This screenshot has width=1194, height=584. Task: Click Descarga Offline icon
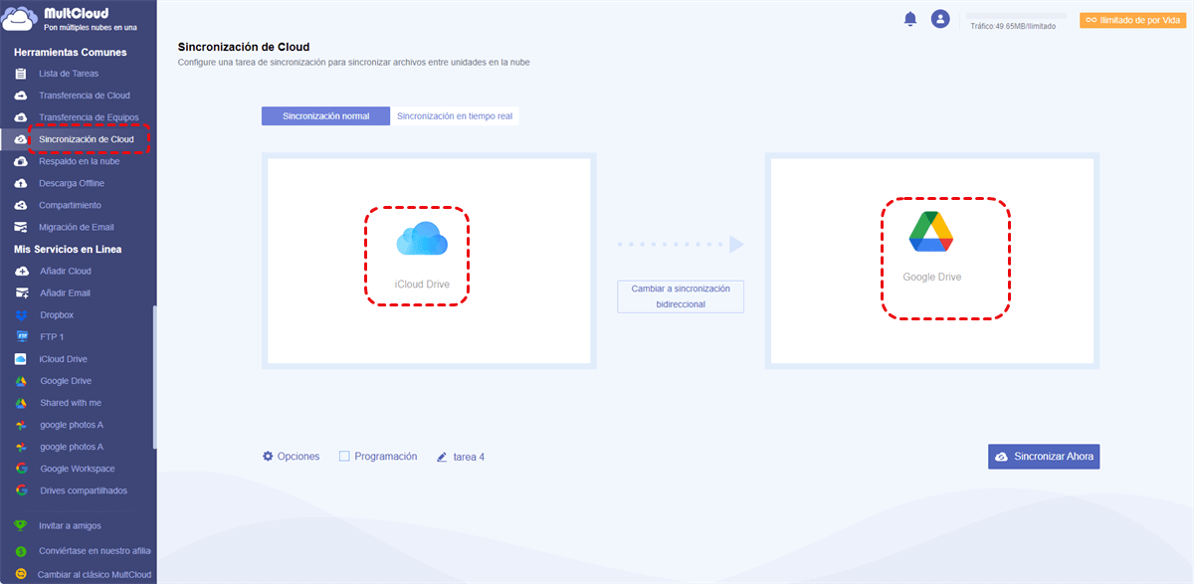[x=21, y=183]
